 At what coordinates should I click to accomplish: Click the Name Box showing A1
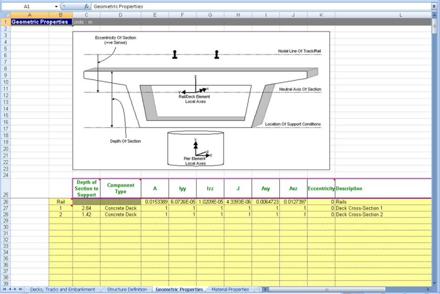coord(28,7)
